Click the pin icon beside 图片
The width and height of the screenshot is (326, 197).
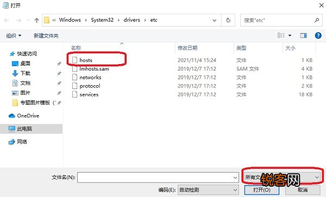[x=59, y=93]
